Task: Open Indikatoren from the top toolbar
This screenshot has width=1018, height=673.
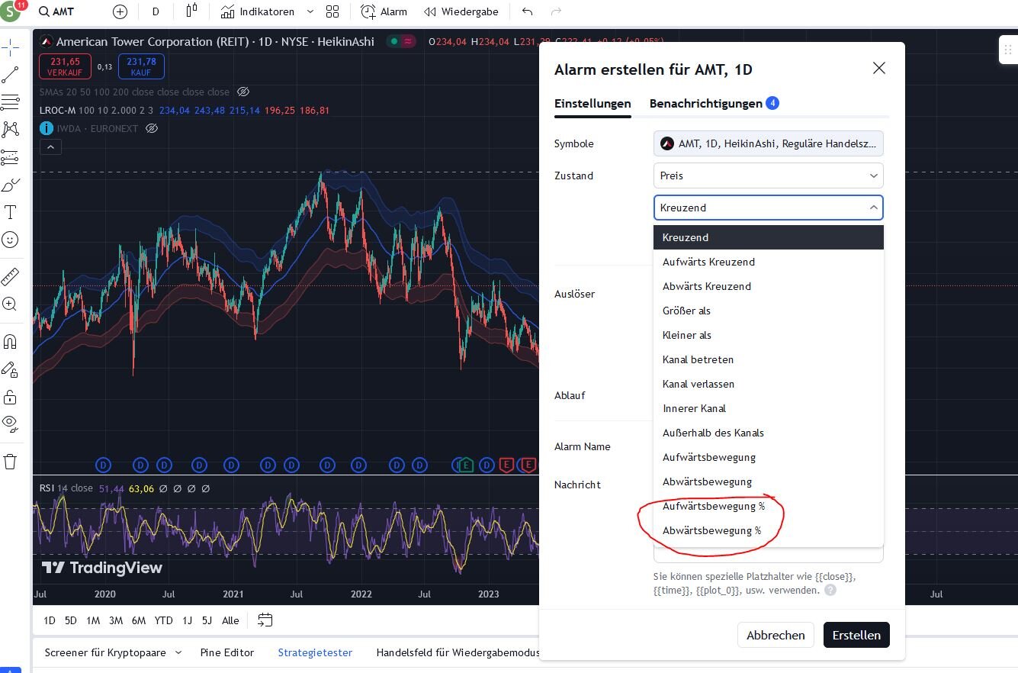Action: coord(257,11)
